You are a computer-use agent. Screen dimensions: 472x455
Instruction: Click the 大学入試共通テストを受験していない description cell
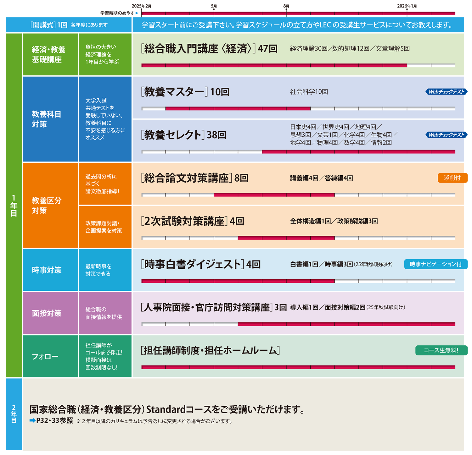[x=105, y=119]
